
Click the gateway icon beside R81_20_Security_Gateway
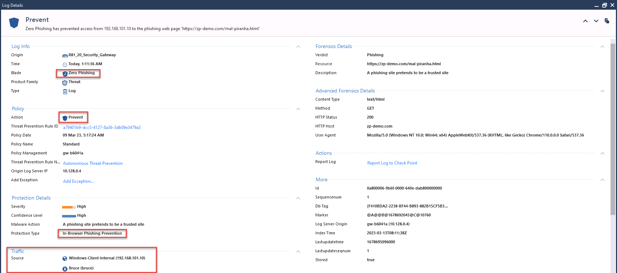tap(65, 56)
